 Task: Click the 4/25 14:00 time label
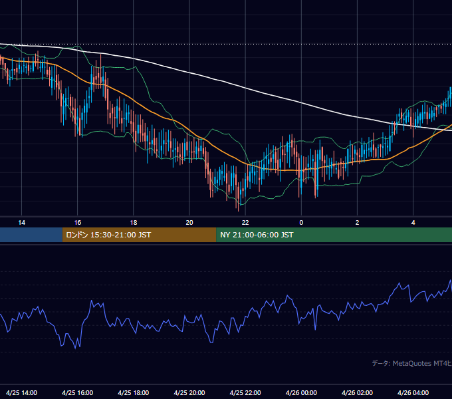(22, 392)
